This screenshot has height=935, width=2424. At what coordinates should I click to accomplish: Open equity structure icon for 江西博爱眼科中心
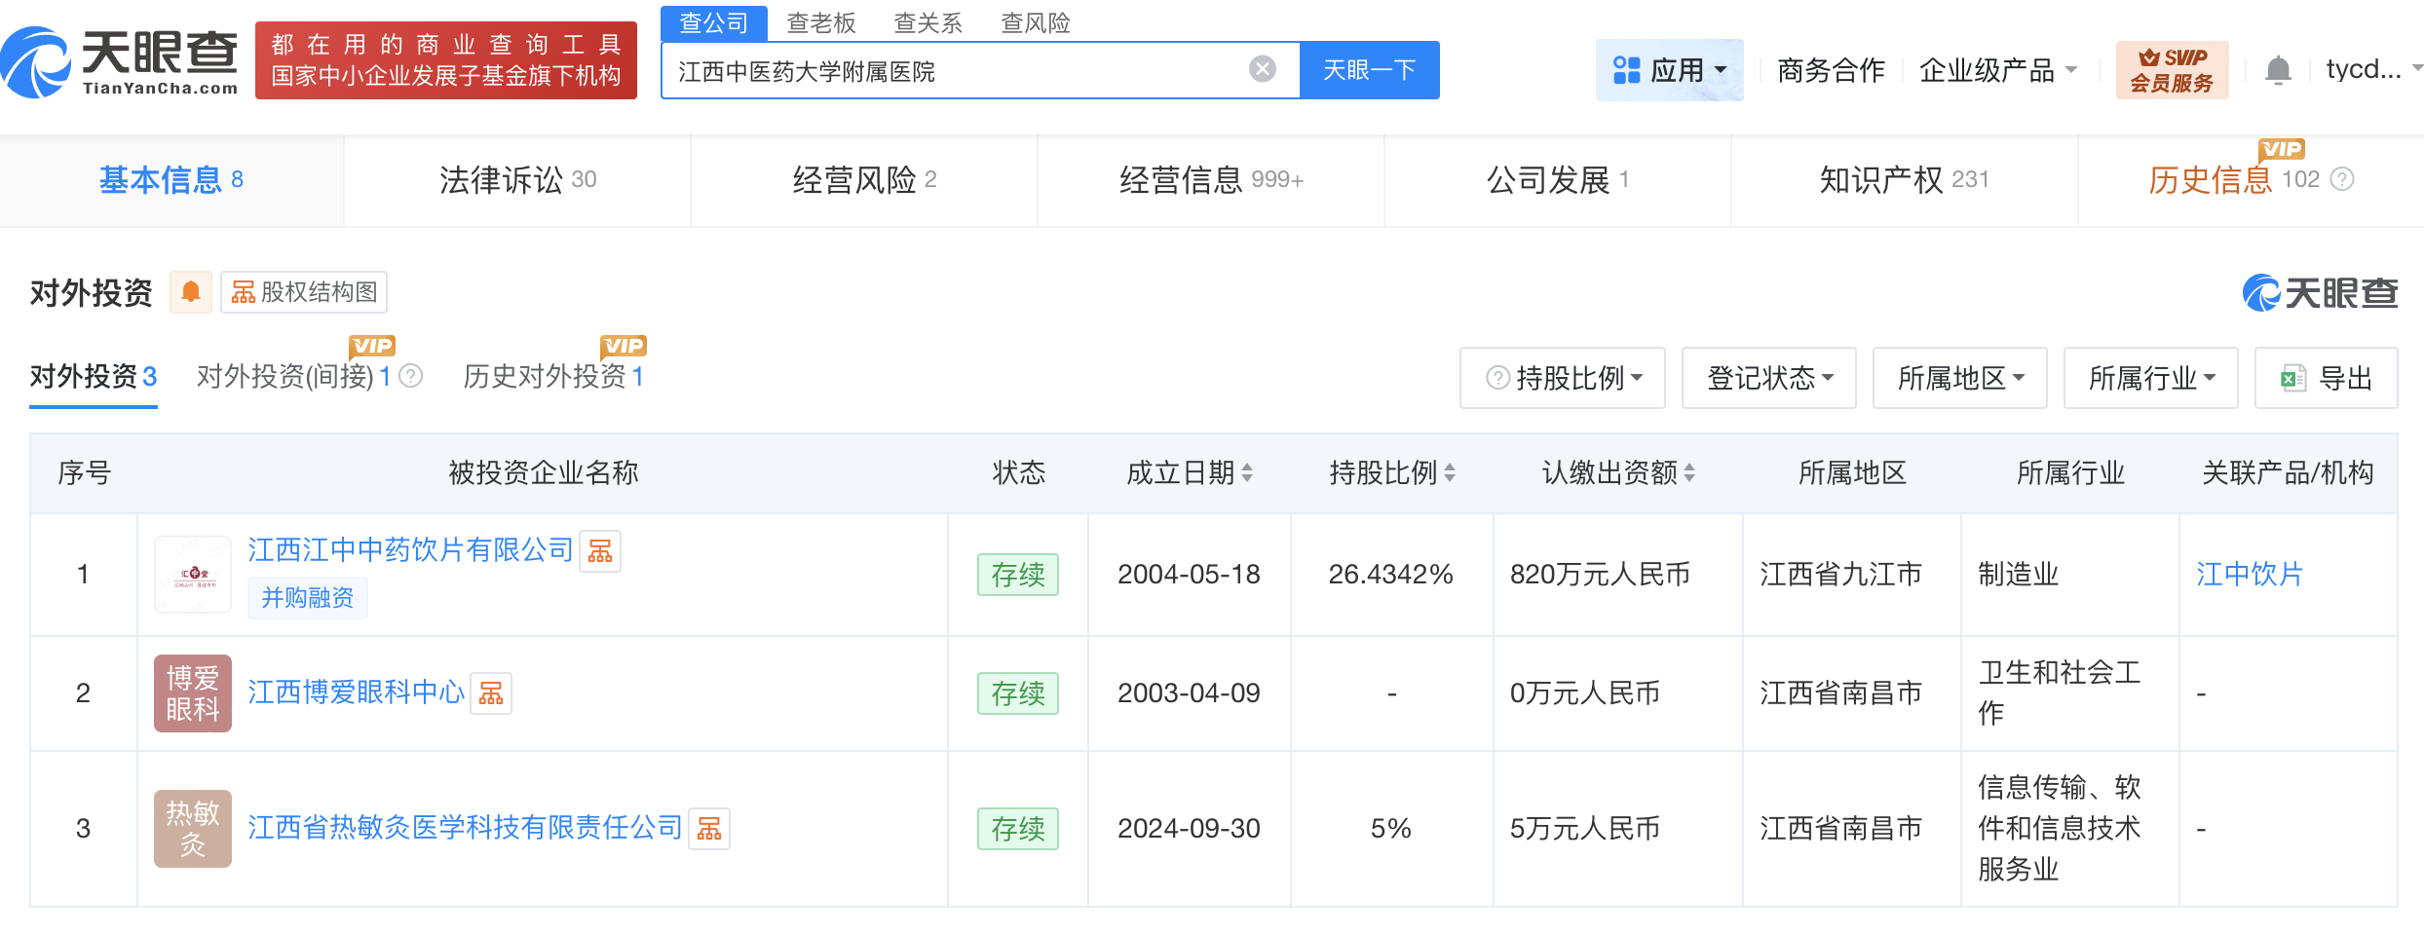[491, 693]
